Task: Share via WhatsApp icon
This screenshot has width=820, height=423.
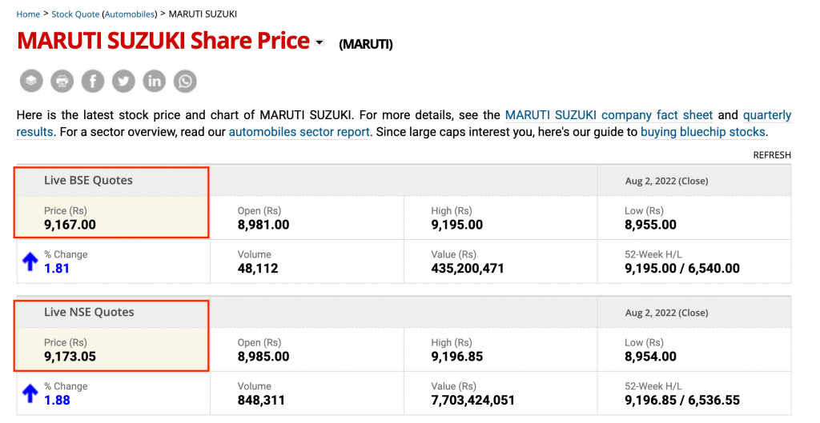Action: [x=185, y=82]
